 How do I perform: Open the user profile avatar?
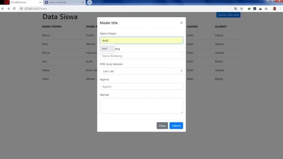(x=275, y=9)
